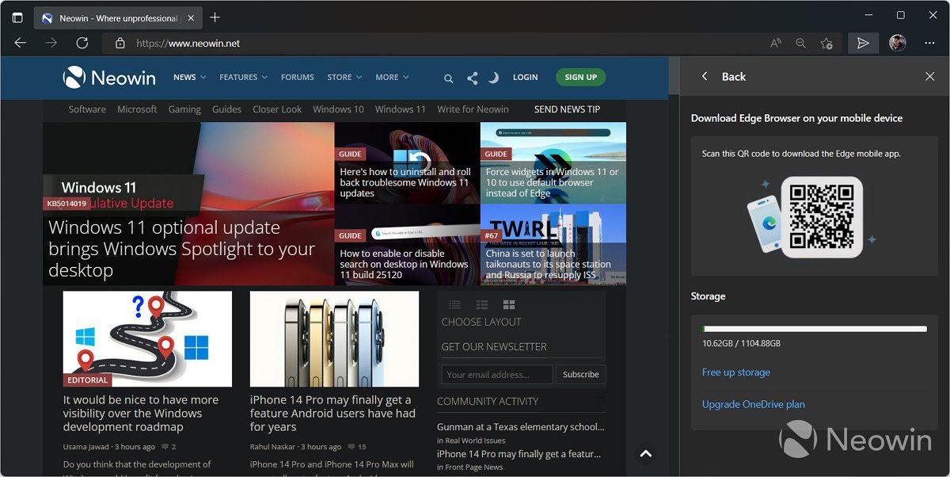
Task: Switch to list layout under Choose Layout
Action: click(x=454, y=304)
